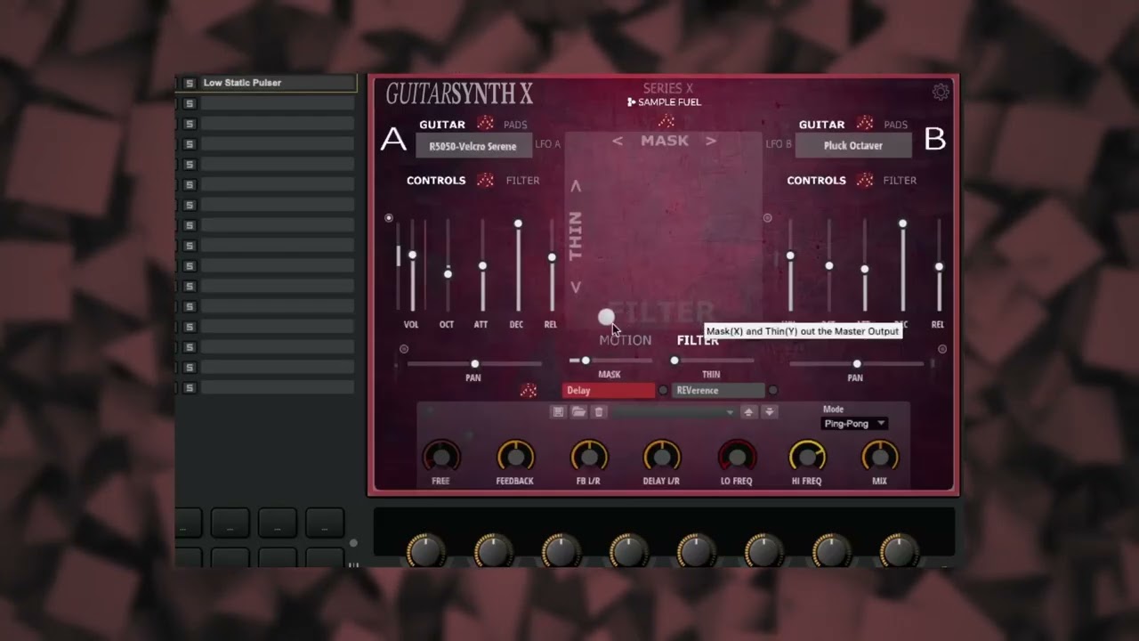Toggle the S button in the second list row
Image resolution: width=1139 pixels, height=641 pixels.
pyautogui.click(x=189, y=103)
